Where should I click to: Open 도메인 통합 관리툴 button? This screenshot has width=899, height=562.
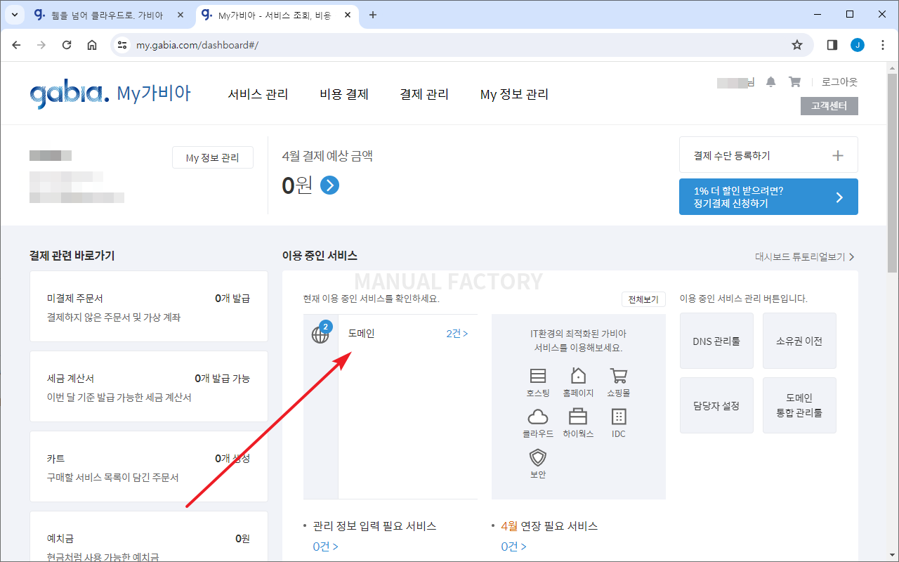pyautogui.click(x=799, y=405)
